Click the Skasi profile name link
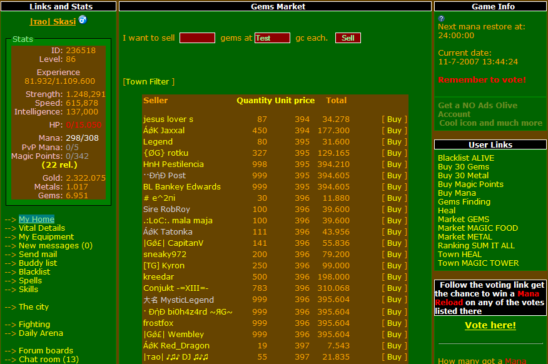This screenshot has width=548, height=364. click(52, 21)
